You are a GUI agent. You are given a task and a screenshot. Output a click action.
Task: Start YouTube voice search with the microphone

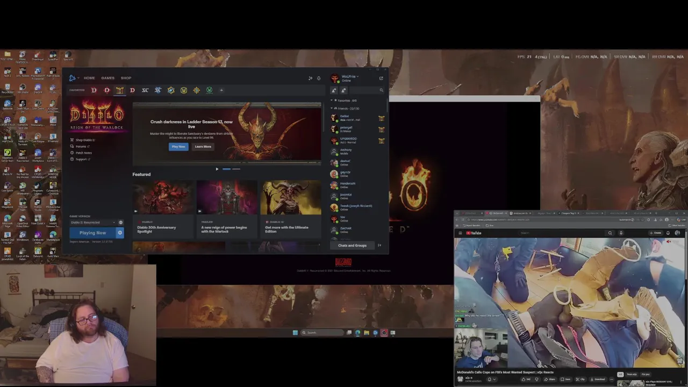pyautogui.click(x=621, y=233)
